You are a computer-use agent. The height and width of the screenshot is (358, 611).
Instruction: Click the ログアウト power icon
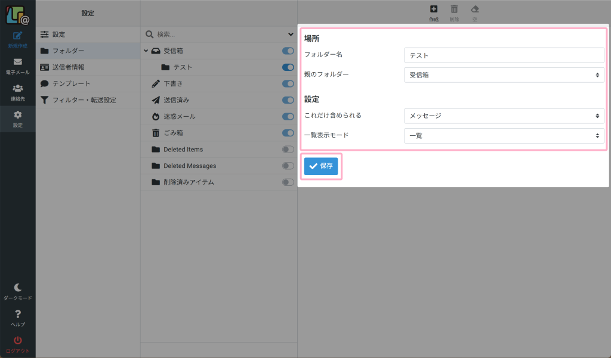[17, 340]
